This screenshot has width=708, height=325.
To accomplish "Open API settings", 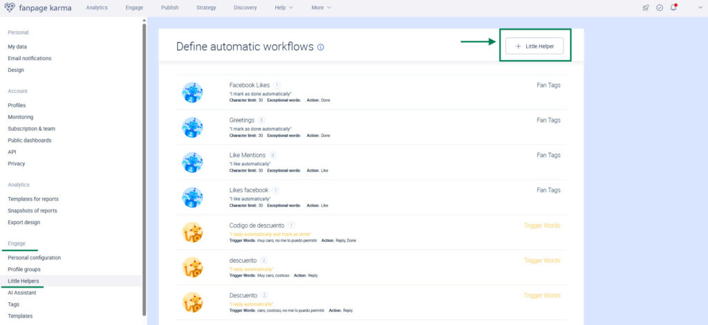I will coord(12,152).
